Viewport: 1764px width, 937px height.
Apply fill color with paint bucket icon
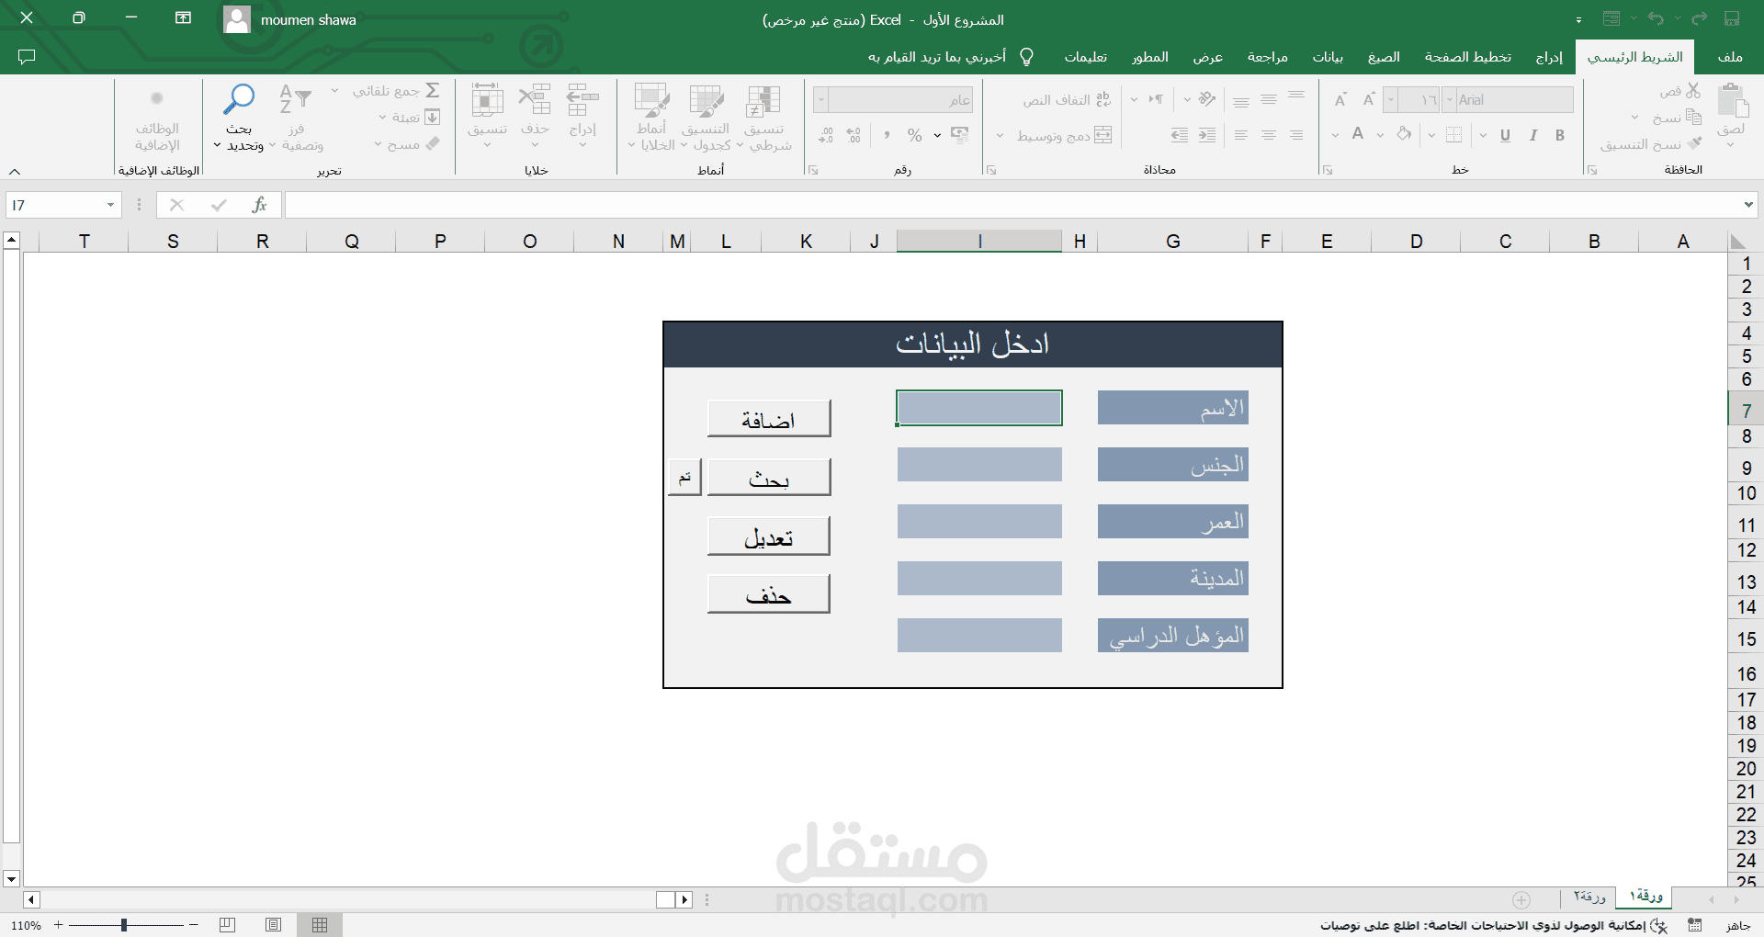1404,135
